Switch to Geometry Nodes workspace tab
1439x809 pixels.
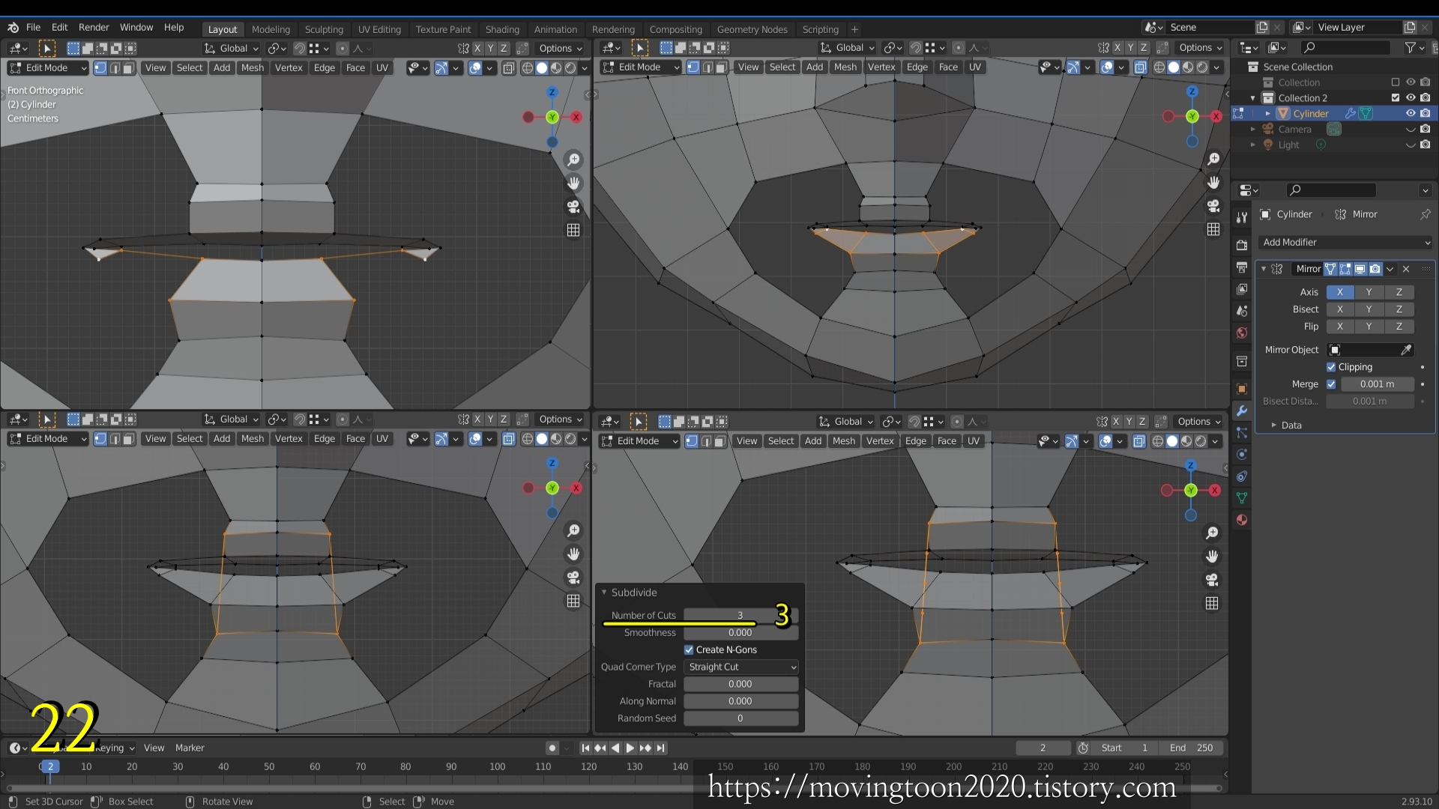pos(752,29)
